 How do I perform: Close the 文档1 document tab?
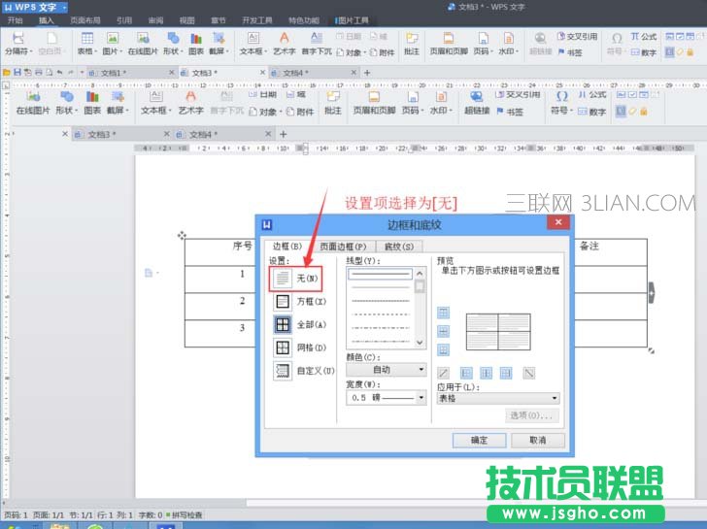point(171,72)
